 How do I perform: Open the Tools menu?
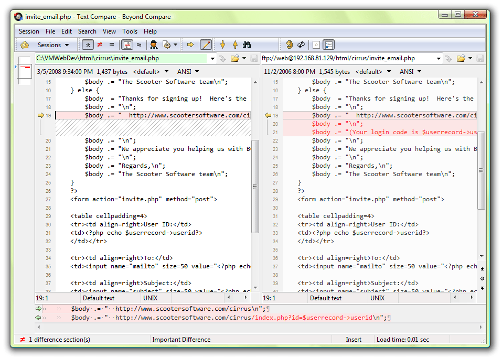(130, 31)
